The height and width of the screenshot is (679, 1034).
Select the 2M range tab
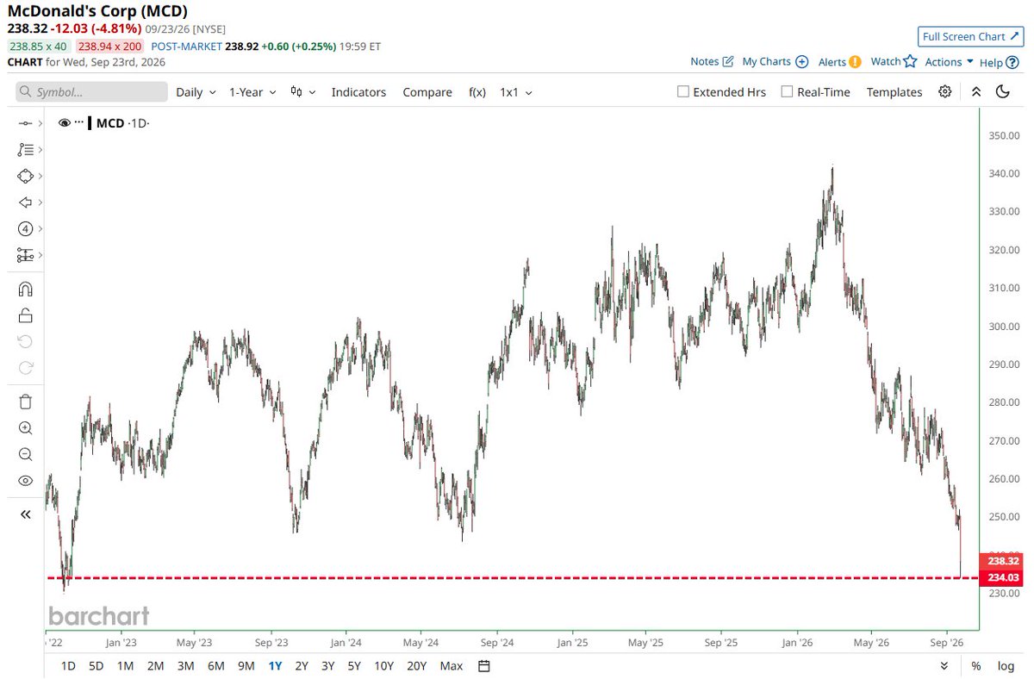pos(155,665)
